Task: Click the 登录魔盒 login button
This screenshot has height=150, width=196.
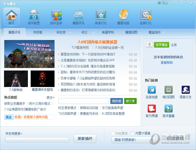Action: (x=162, y=45)
